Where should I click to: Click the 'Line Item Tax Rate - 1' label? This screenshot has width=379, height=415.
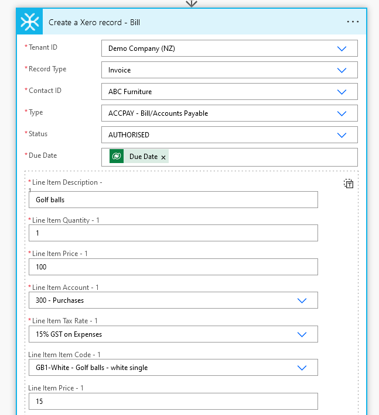click(x=64, y=321)
